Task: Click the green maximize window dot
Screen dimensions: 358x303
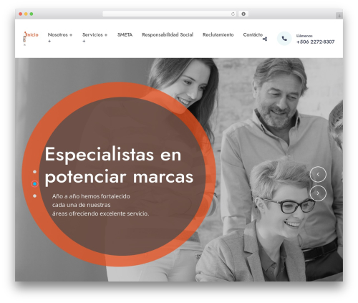Action: [x=32, y=14]
